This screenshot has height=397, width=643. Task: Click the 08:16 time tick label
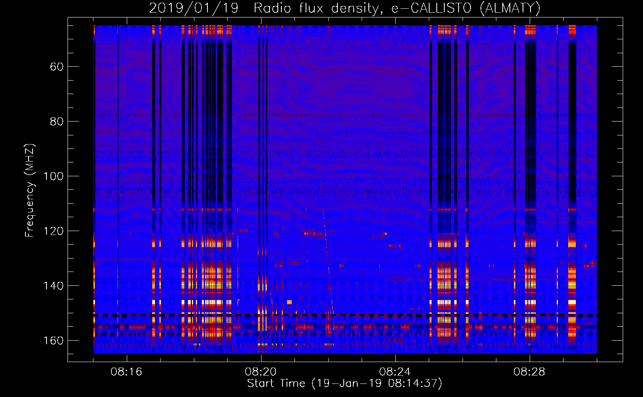click(126, 372)
